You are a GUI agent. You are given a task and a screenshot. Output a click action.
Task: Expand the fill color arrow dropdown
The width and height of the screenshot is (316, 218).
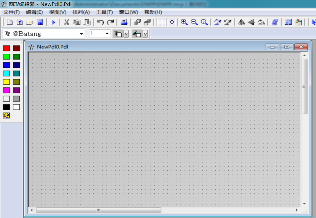click(x=145, y=34)
